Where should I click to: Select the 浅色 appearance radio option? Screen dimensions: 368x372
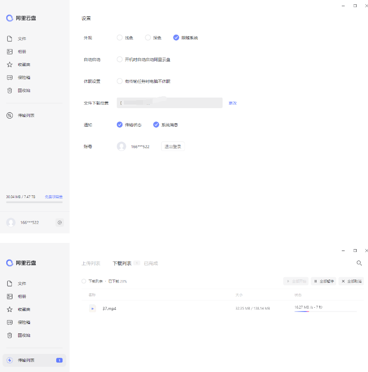point(120,38)
